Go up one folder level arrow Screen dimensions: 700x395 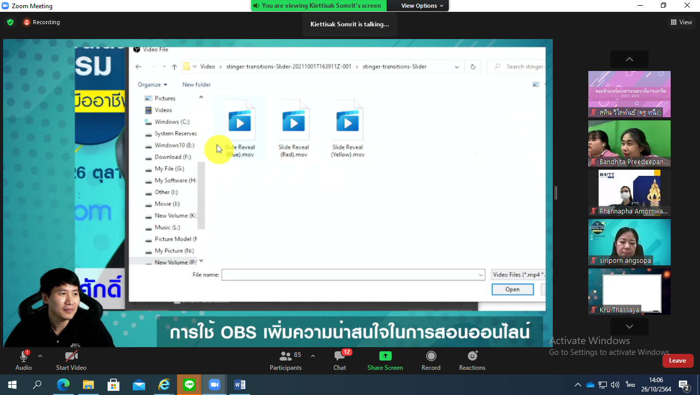pyautogui.click(x=174, y=67)
